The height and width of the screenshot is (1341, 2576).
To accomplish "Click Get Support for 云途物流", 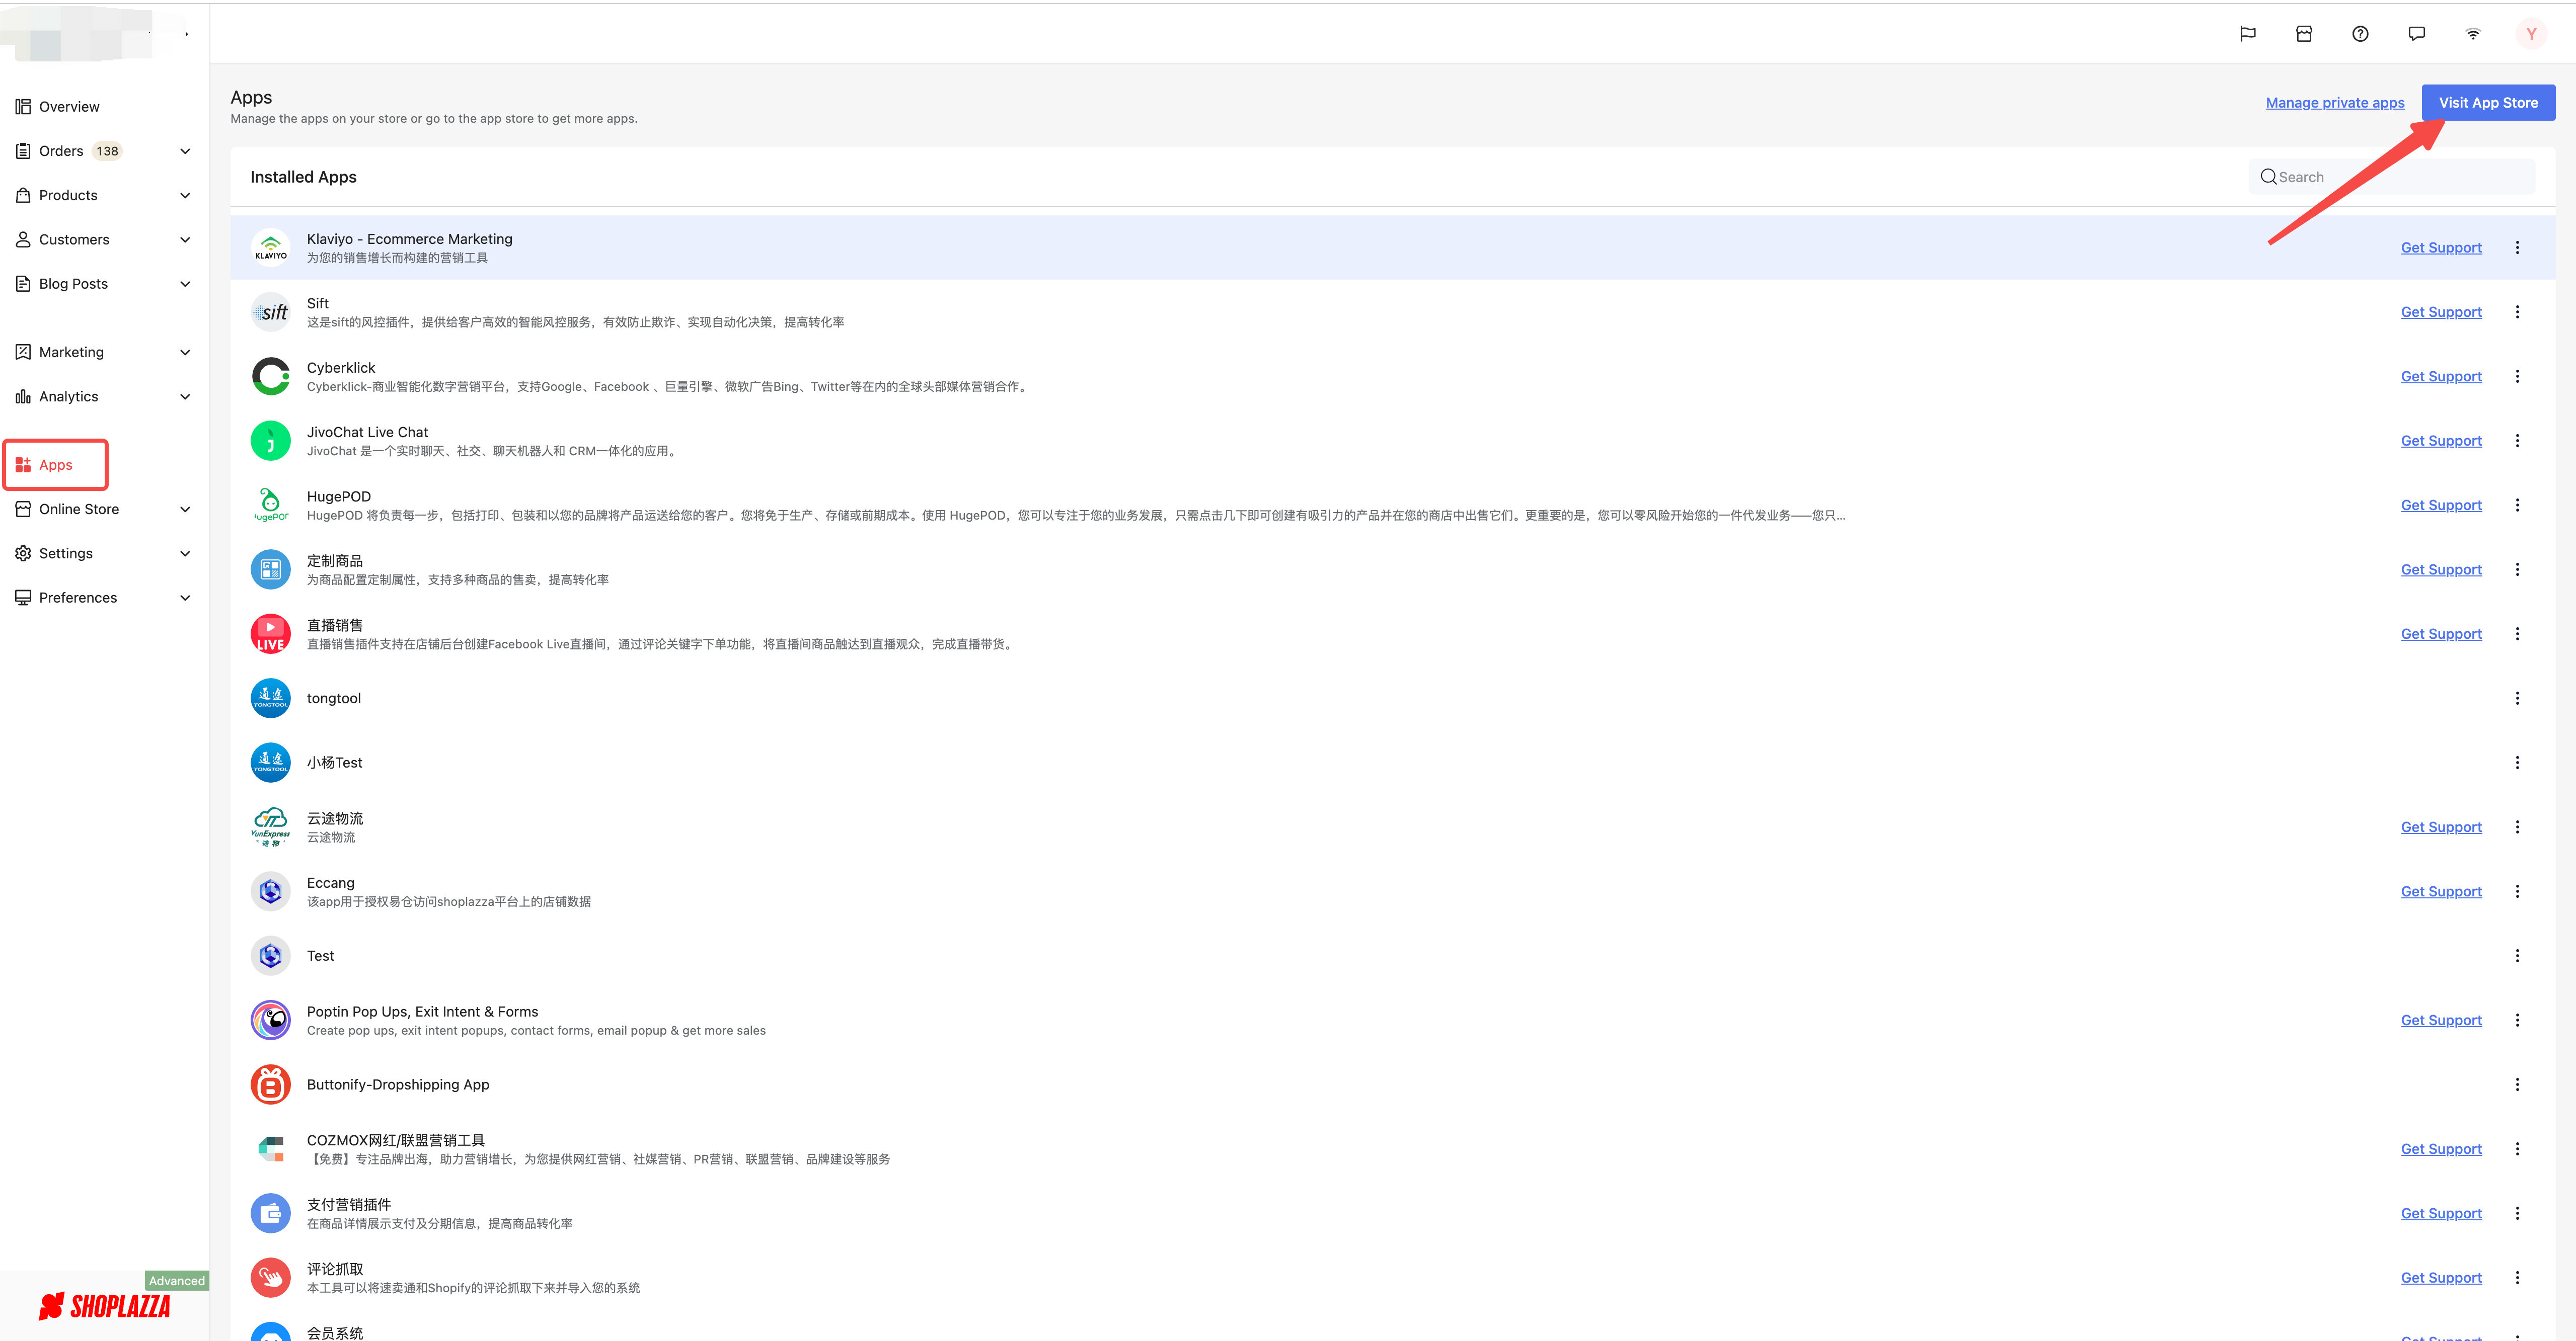I will click(2441, 827).
